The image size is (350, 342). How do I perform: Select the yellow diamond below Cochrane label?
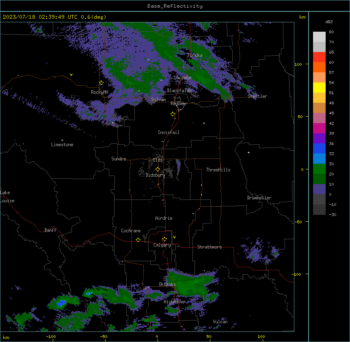(x=138, y=240)
